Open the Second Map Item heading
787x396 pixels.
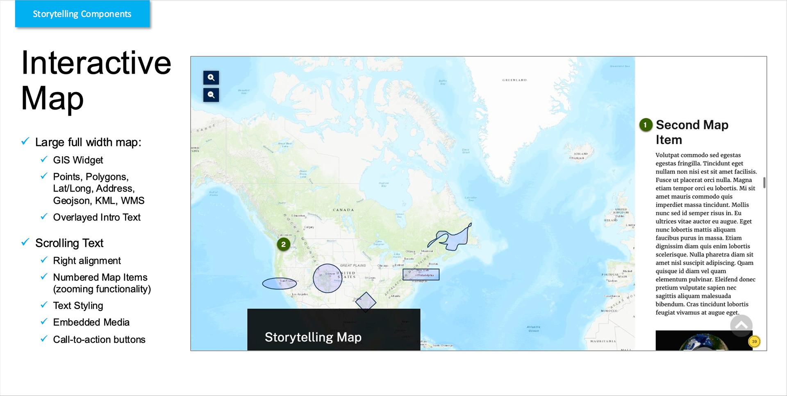692,132
